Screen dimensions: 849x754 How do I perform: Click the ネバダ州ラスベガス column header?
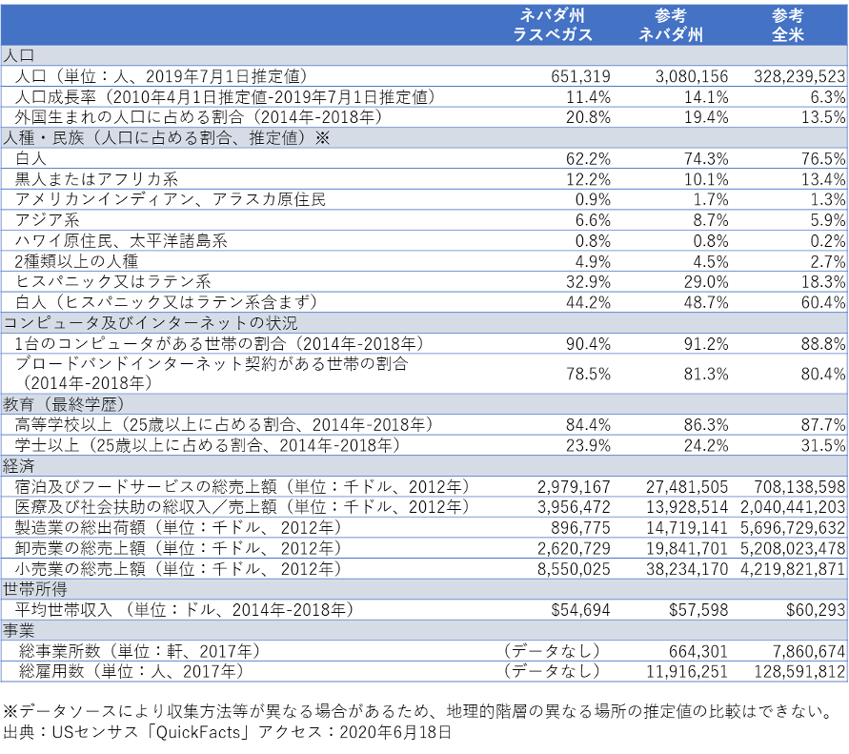pyautogui.click(x=553, y=25)
